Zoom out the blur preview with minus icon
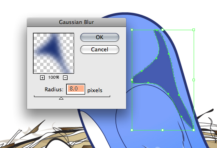 click(x=66, y=78)
